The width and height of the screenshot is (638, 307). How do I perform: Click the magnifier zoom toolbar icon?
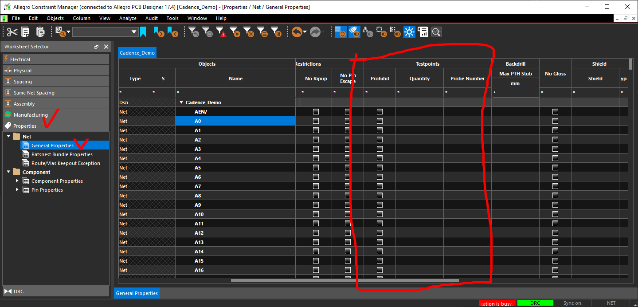coord(436,32)
